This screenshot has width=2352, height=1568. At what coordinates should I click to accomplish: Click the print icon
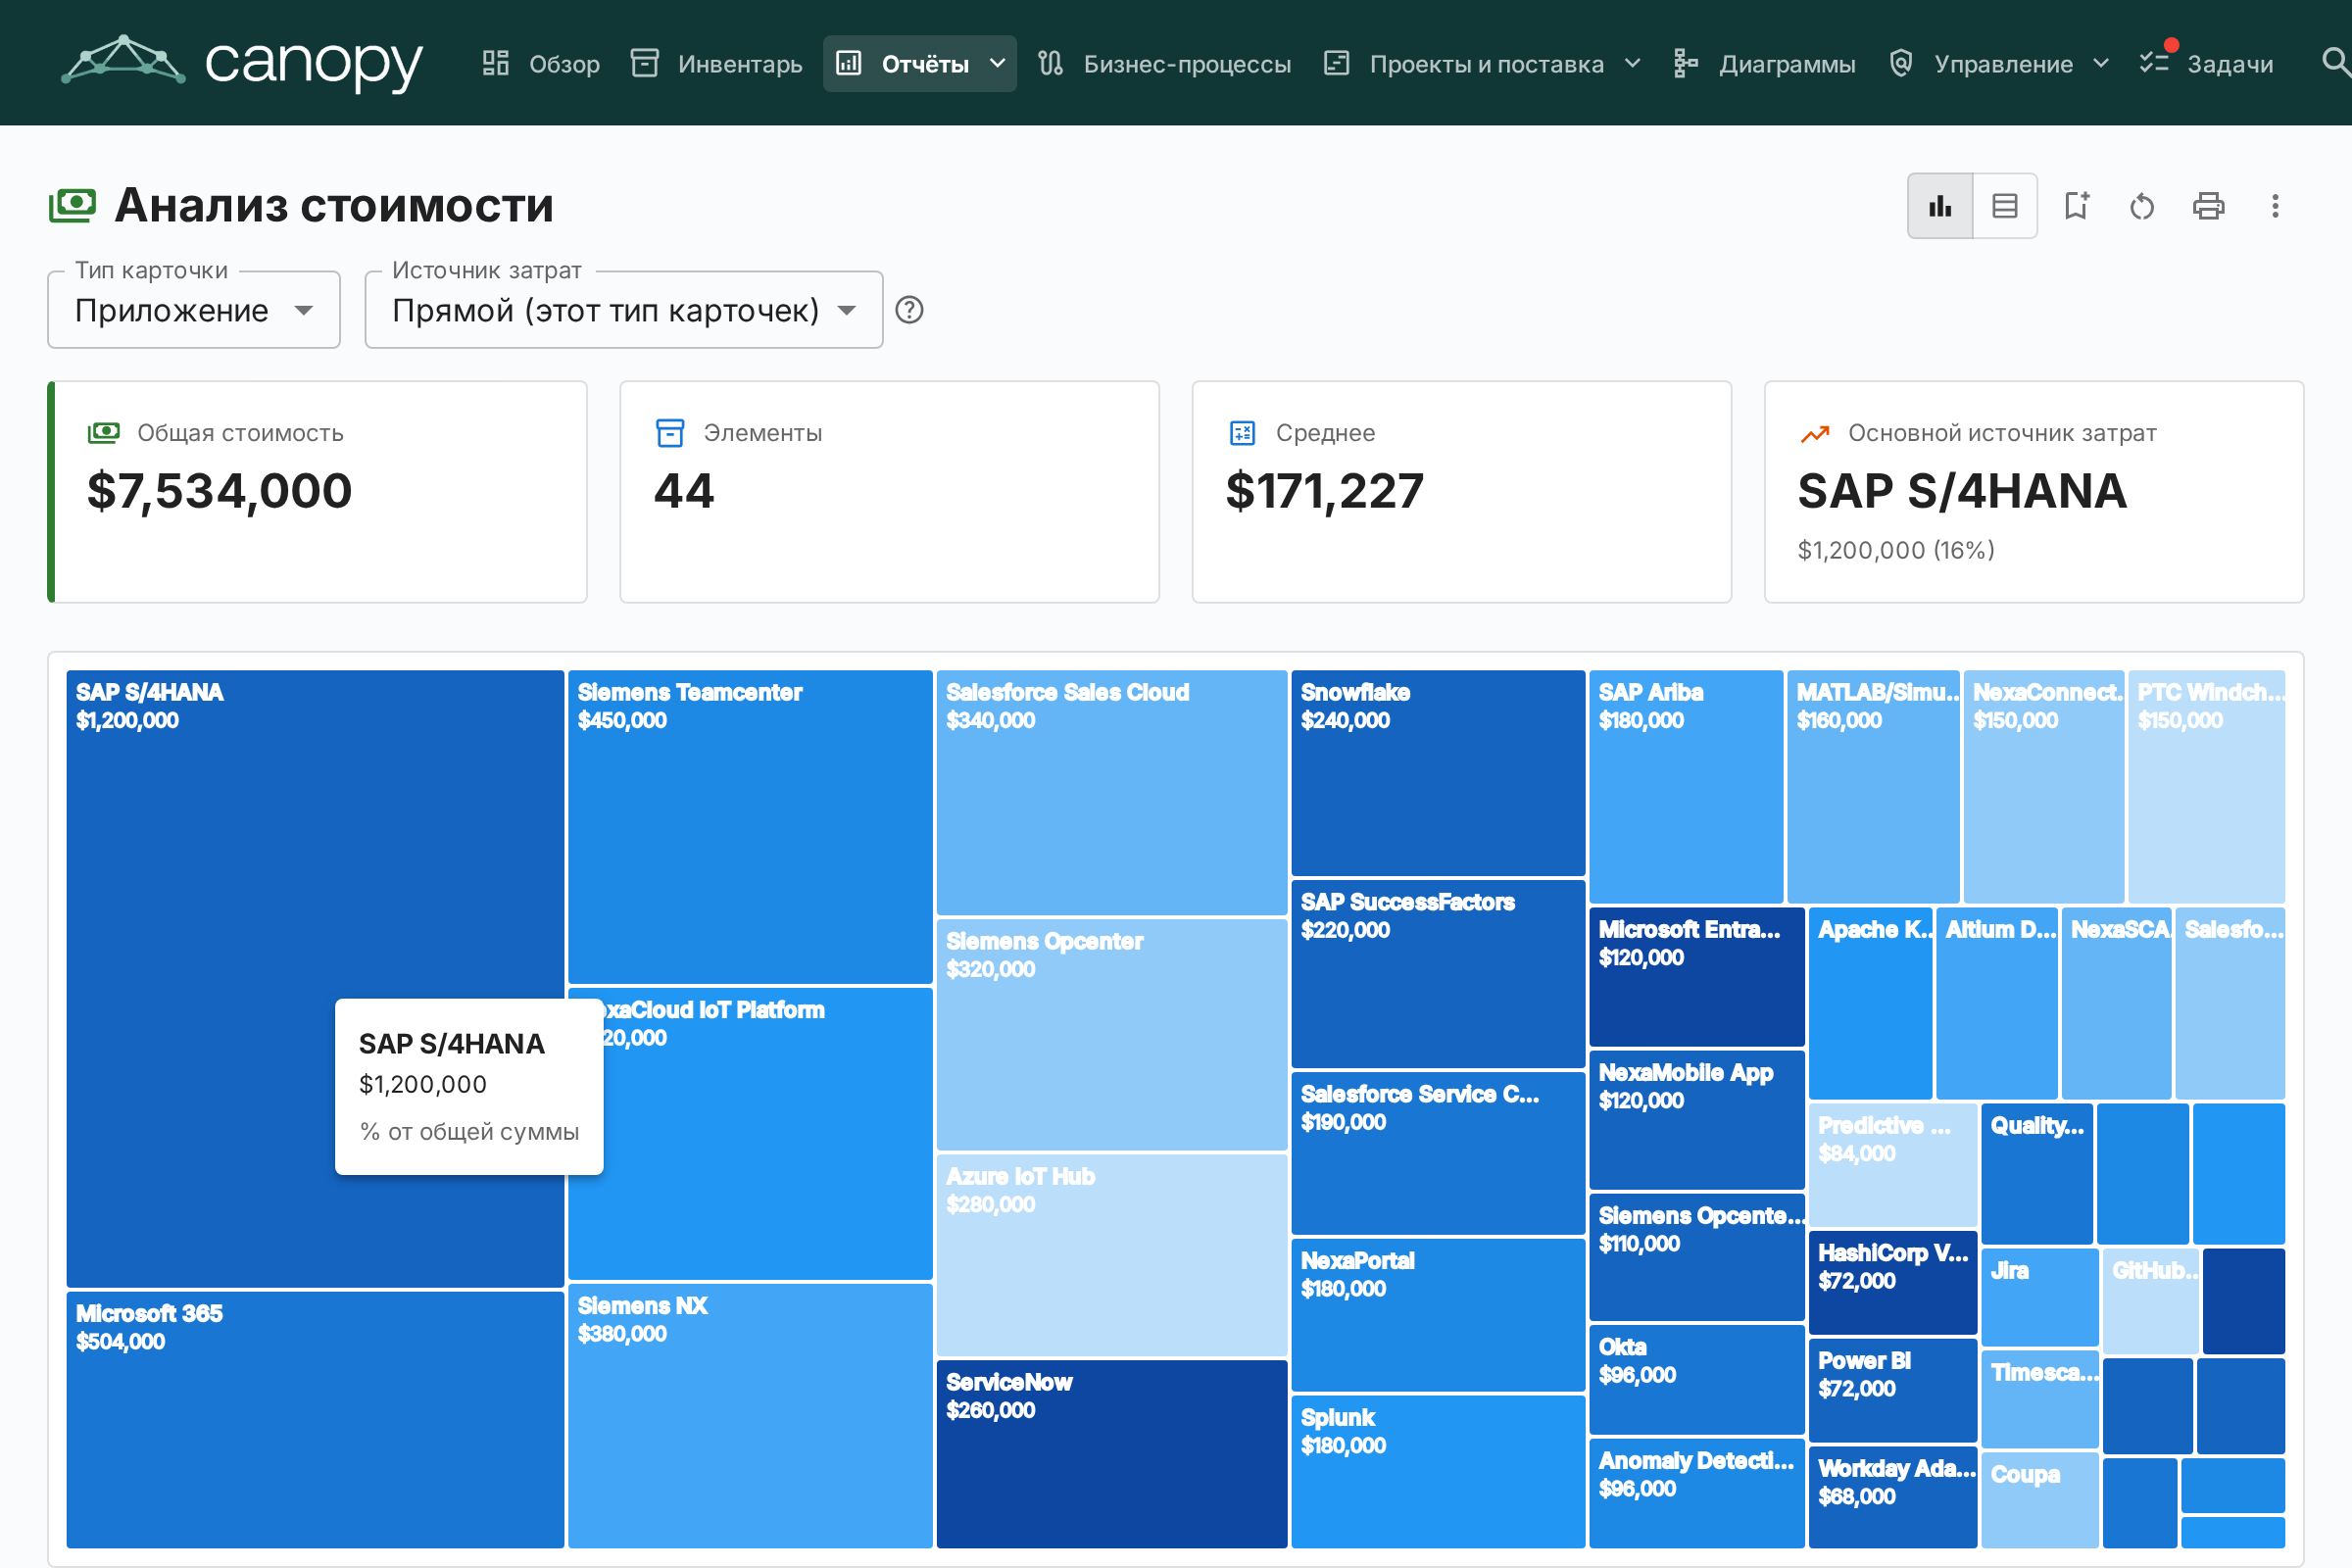(x=2208, y=206)
